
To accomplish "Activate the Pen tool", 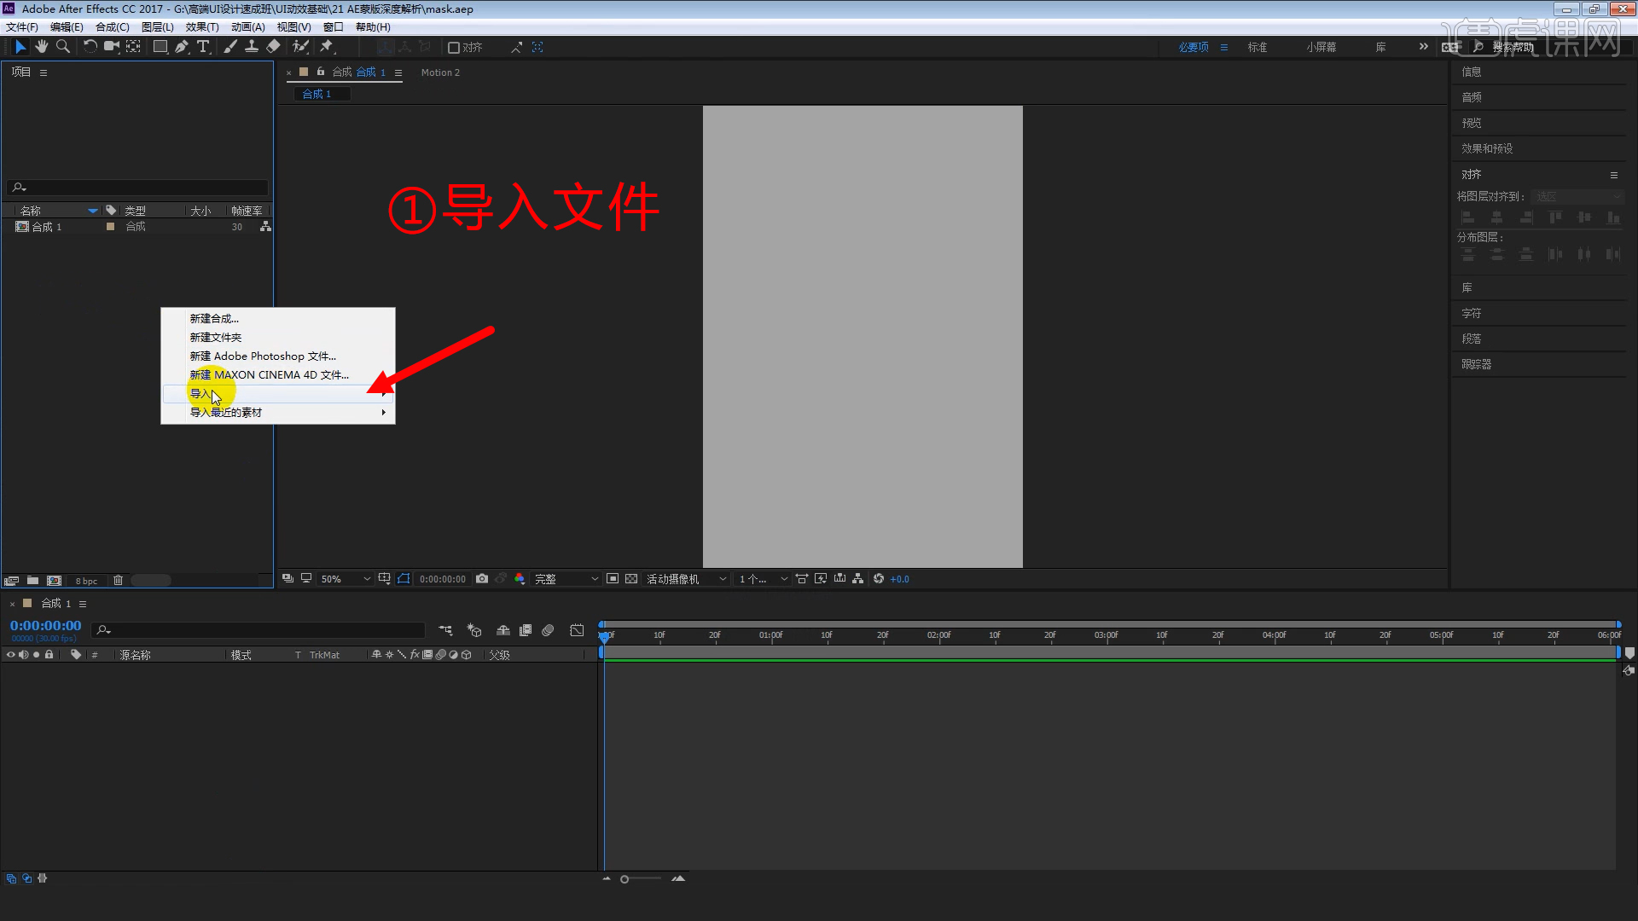I will tap(182, 47).
